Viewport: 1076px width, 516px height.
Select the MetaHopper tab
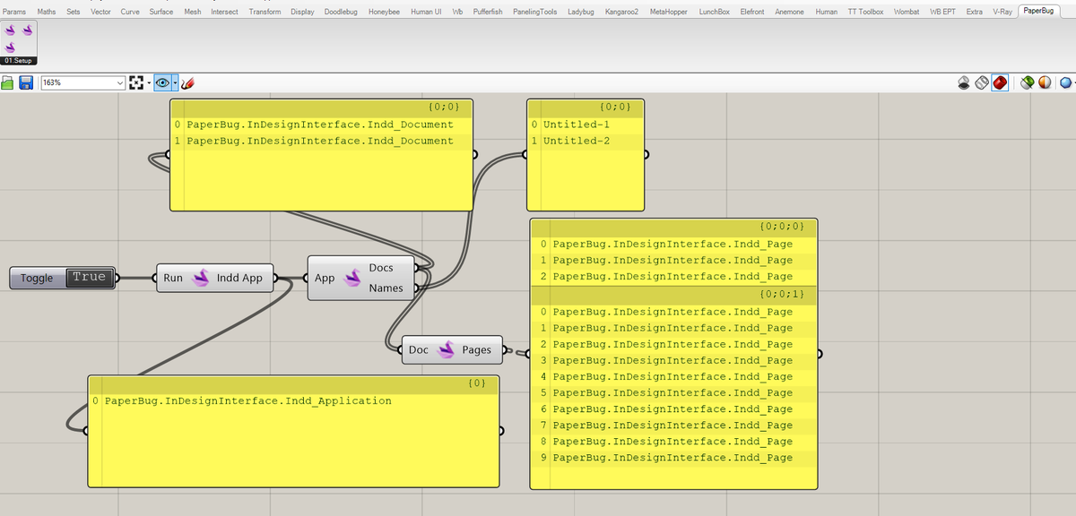click(x=669, y=12)
